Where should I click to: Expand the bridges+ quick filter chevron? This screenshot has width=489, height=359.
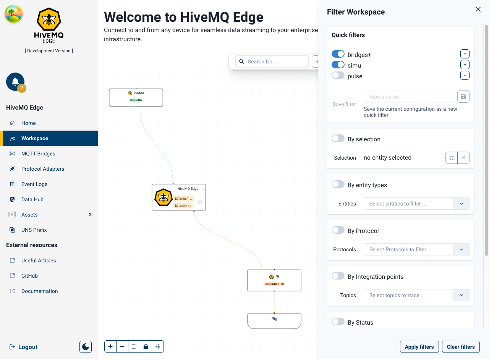point(465,54)
